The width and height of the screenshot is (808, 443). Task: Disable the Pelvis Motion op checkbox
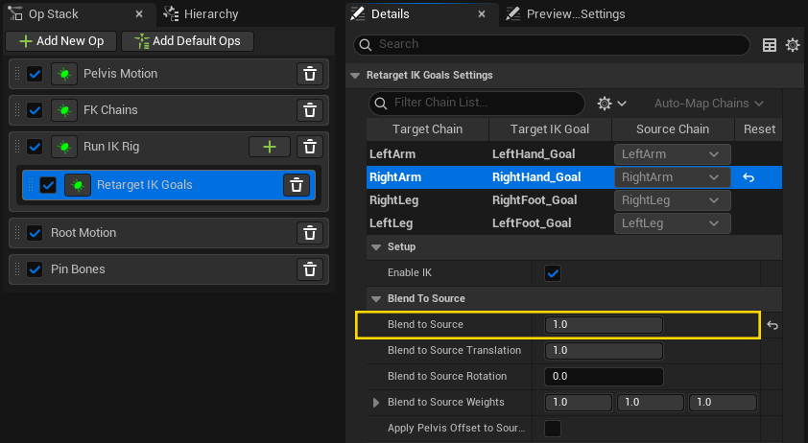tap(35, 74)
